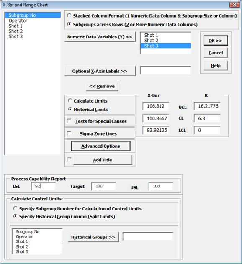
Task: Click X-Bar UCL field showing 106.812
Action: point(156,106)
